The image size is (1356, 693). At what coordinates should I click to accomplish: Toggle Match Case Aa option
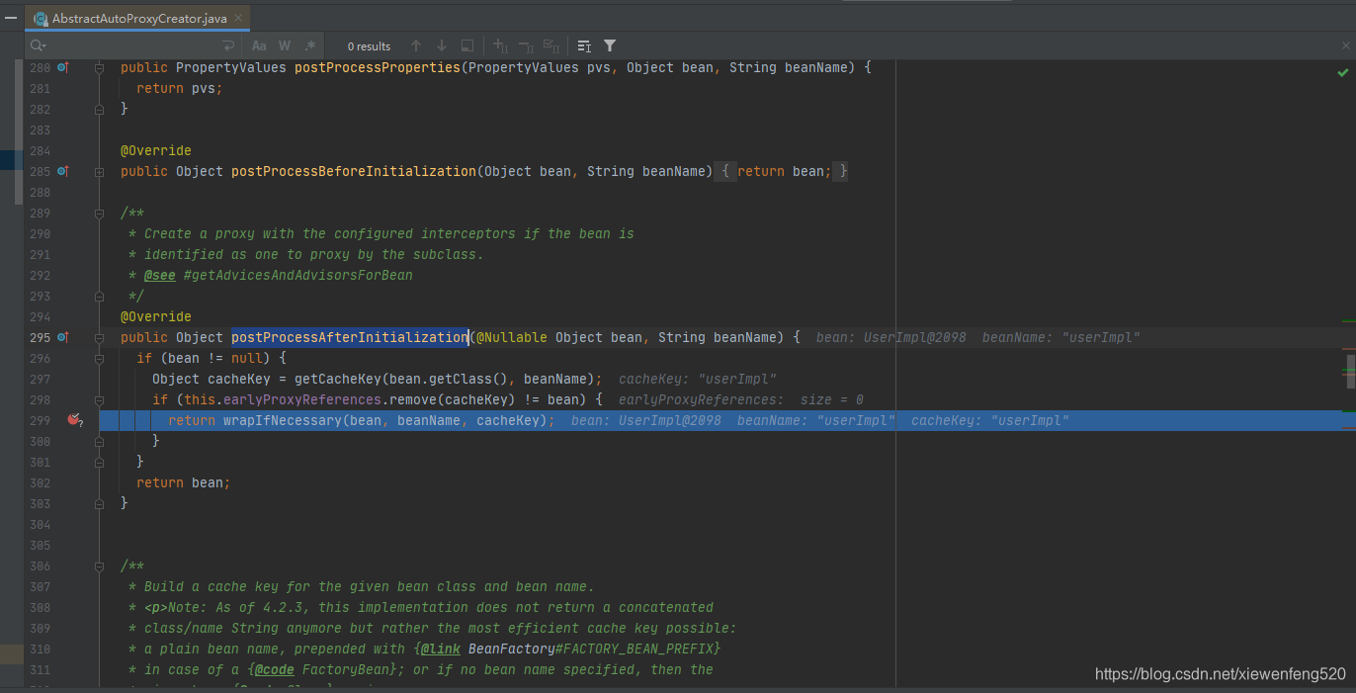pyautogui.click(x=259, y=45)
